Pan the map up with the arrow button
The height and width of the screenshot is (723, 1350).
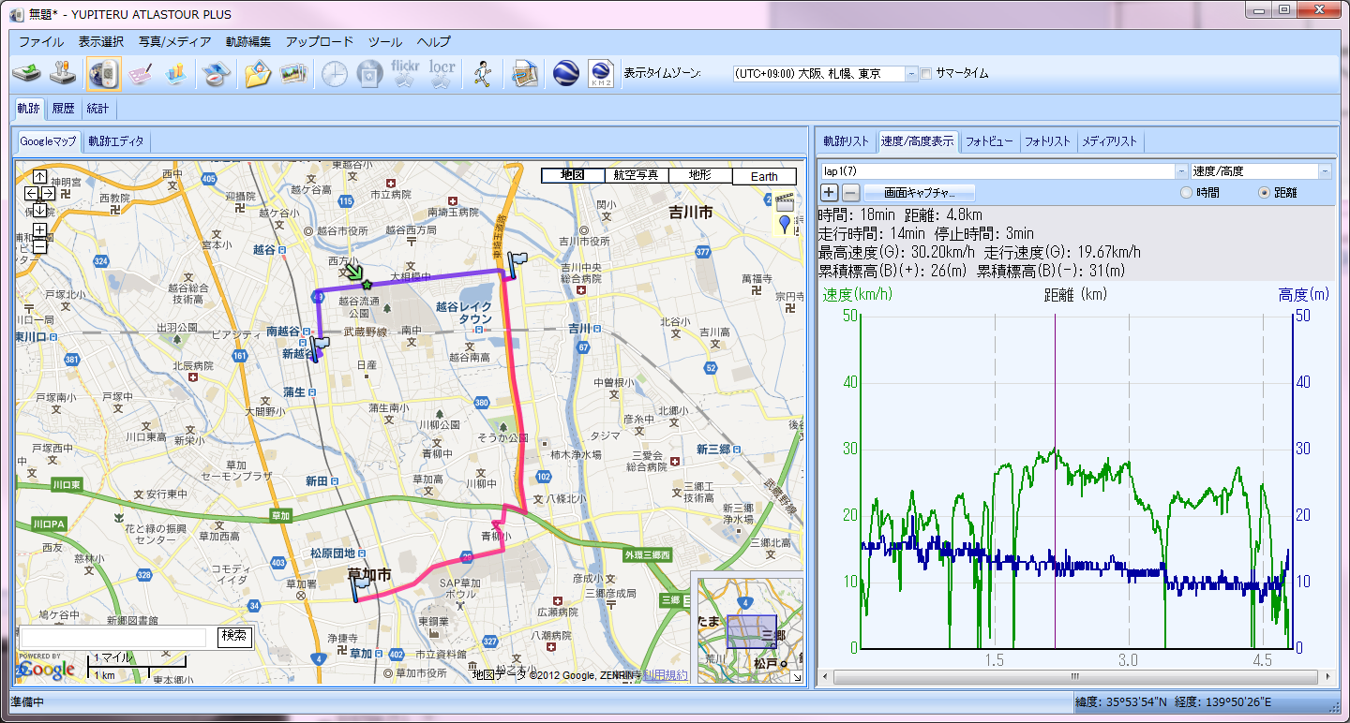pos(39,176)
